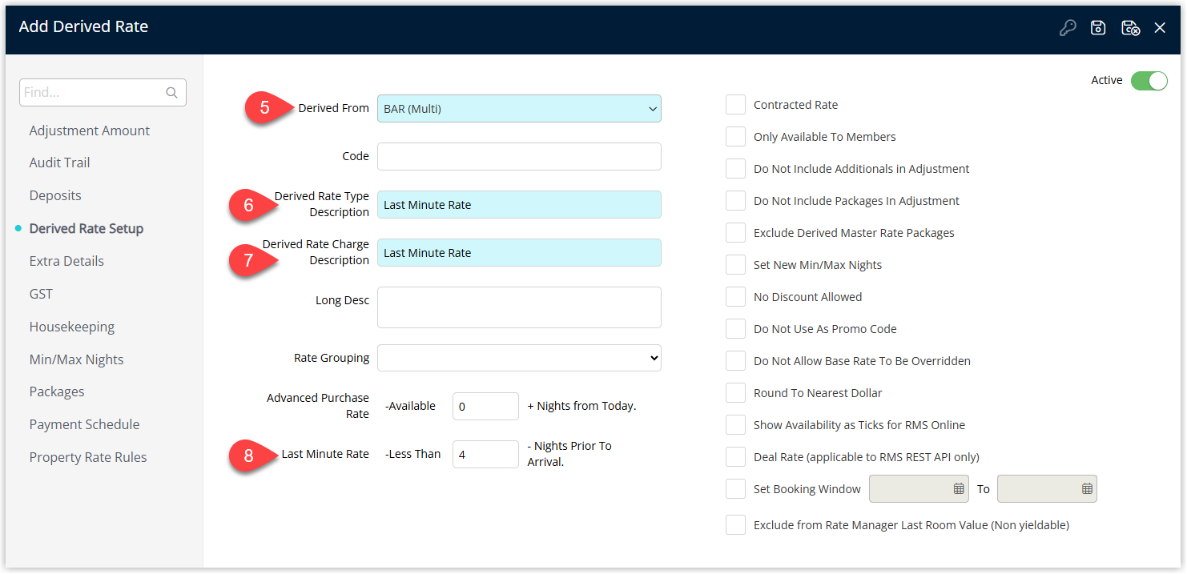Select Payment Schedule section

tap(85, 424)
